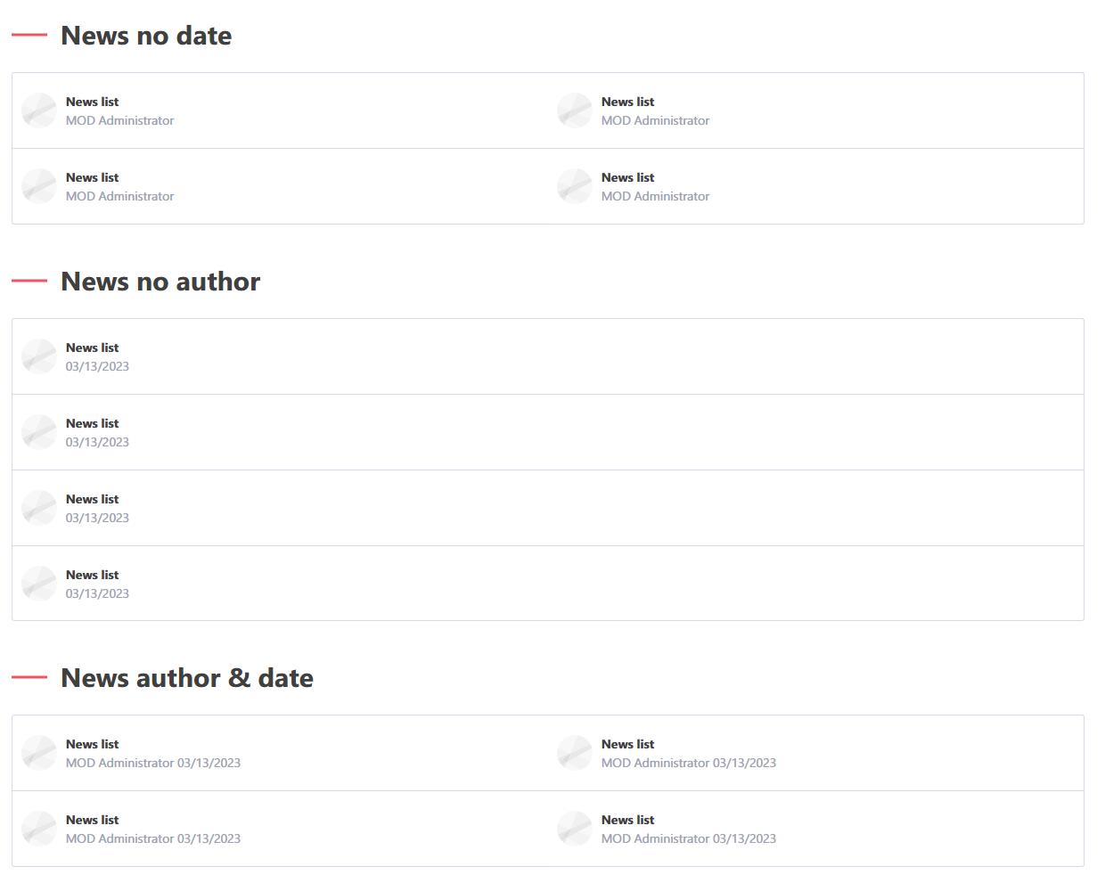Viewport: 1105px width, 891px height.
Task: Click MOD Administrator under top-left News no date item
Action: click(x=119, y=120)
